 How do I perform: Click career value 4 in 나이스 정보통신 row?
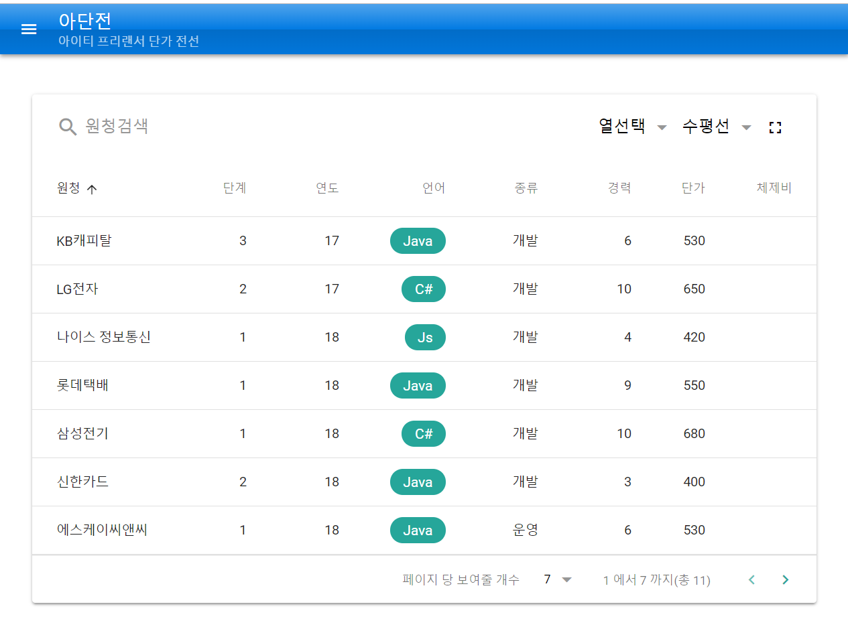(x=627, y=338)
